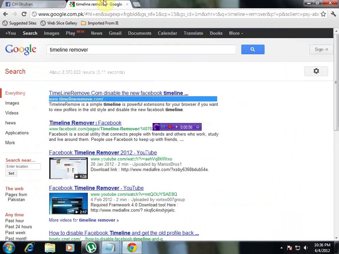Open How to disable Facebook Timeline link

pyautogui.click(x=124, y=233)
